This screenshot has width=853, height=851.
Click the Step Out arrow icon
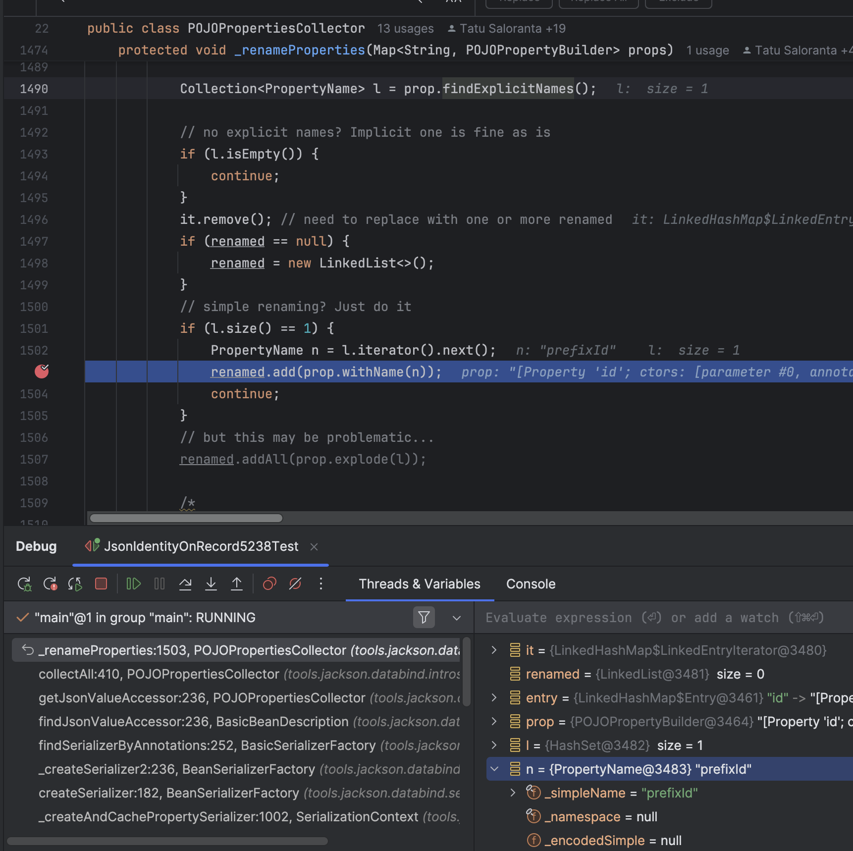[237, 584]
